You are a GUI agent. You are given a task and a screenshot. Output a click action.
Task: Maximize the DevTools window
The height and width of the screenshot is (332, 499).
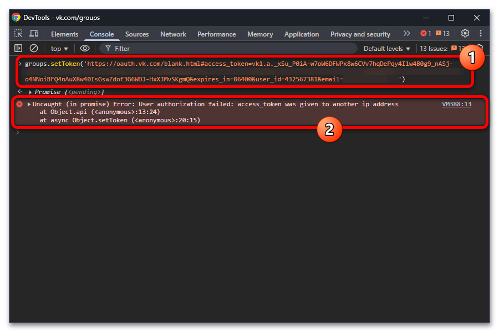[451, 18]
